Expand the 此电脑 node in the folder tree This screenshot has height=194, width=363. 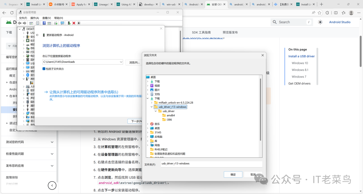148,137
